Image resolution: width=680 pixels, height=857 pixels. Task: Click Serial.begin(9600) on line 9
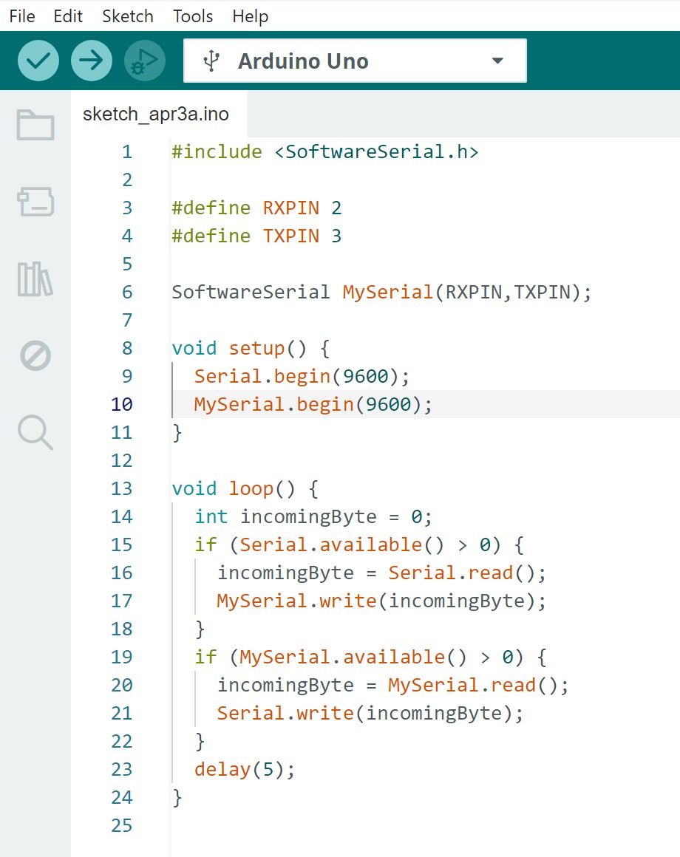click(x=302, y=377)
